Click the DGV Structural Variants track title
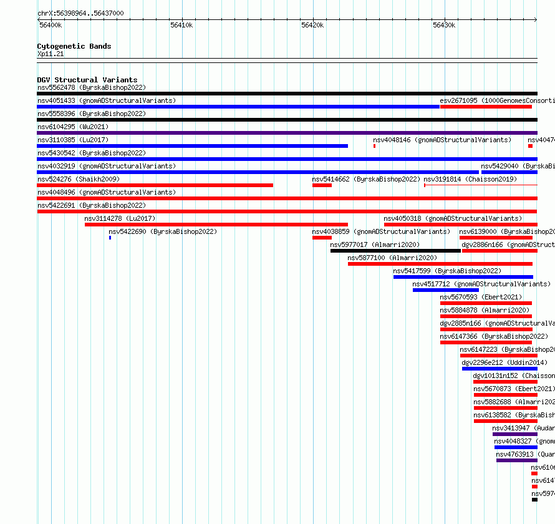Viewport: 555px width, 524px height. pyautogui.click(x=87, y=80)
